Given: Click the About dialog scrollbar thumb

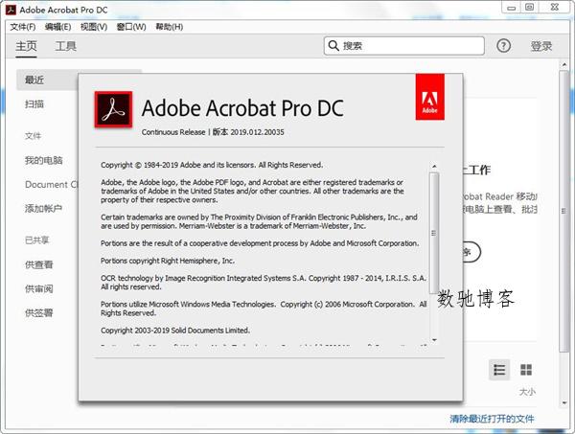Looking at the screenshot, I should click(434, 233).
